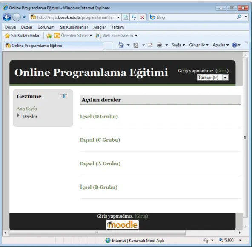The image size is (252, 247).
Task: Open the Dosya menu
Action: click(11, 27)
